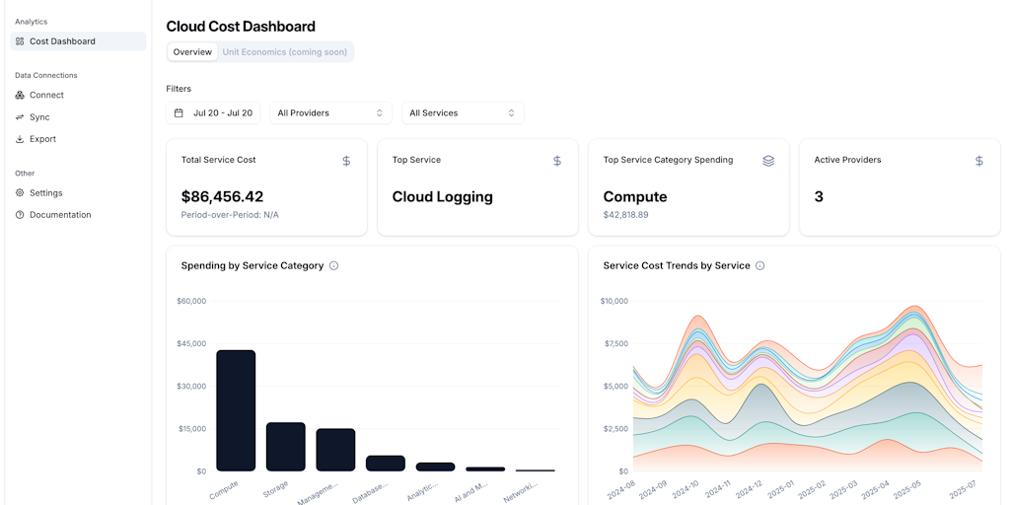Click the $42,818.89 amount under Compute
This screenshot has width=1010, height=505.
coord(626,214)
